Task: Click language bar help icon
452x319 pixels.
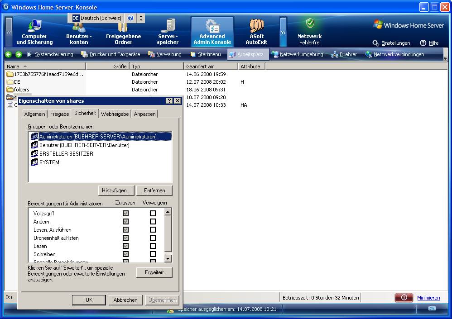Action: (130, 18)
